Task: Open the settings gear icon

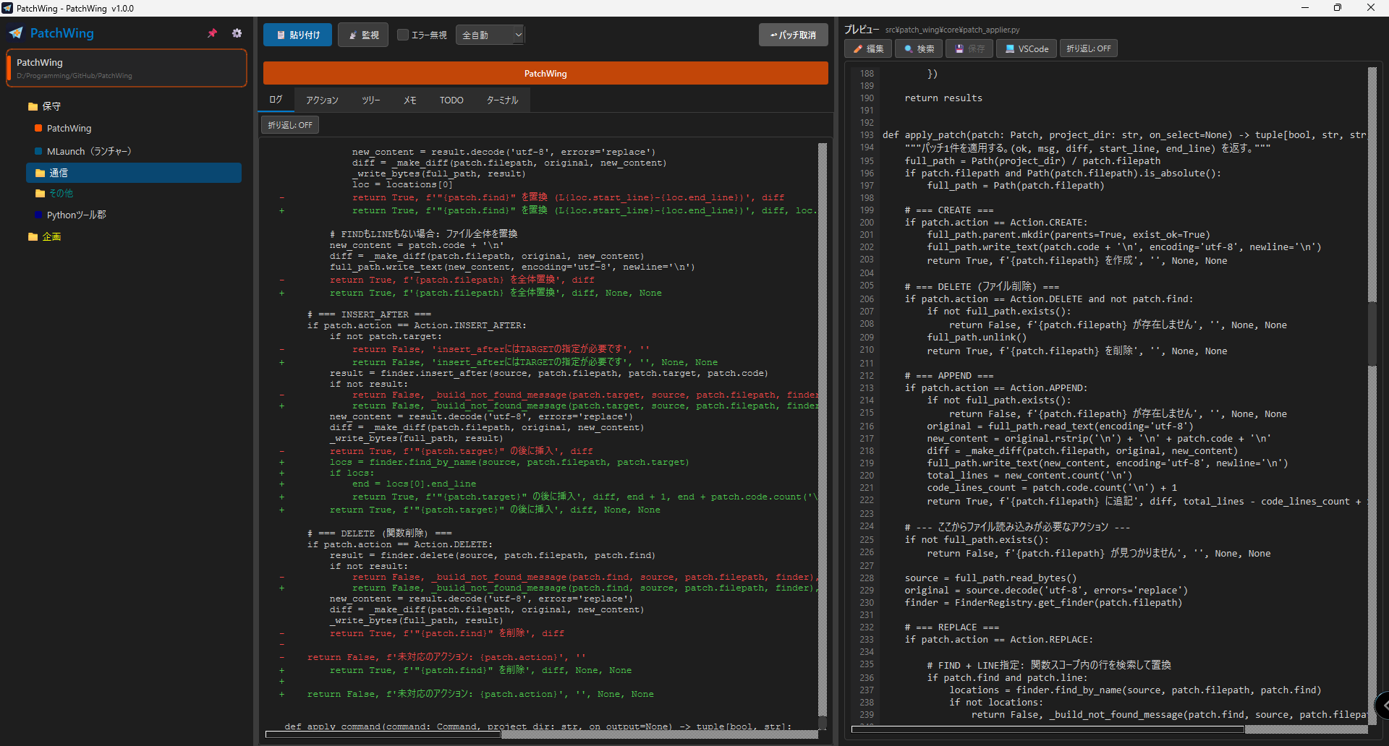Action: pyautogui.click(x=237, y=33)
